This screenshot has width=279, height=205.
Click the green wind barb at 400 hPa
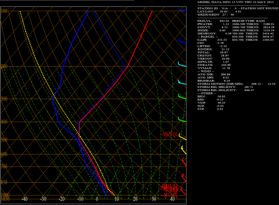pyautogui.click(x=182, y=119)
